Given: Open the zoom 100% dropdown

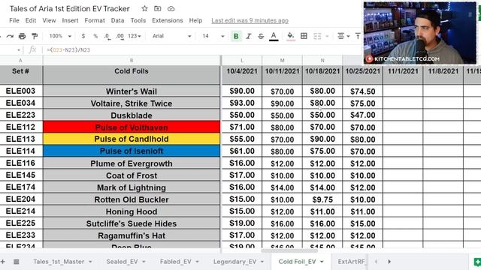Looking at the screenshot, I should coord(60,36).
